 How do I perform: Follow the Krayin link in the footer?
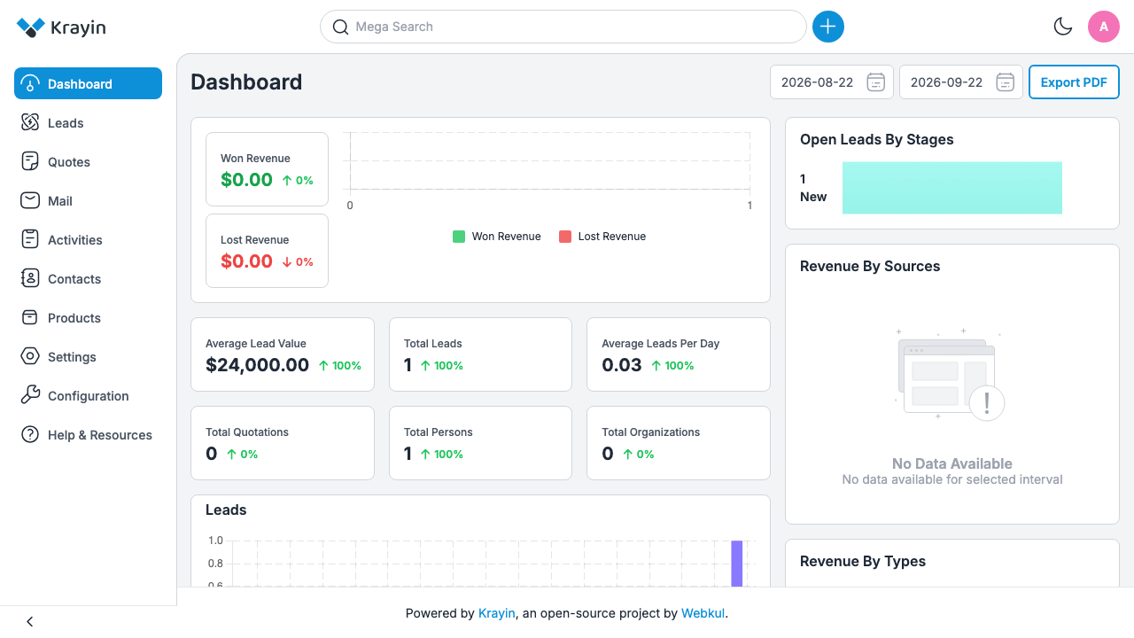tap(497, 613)
